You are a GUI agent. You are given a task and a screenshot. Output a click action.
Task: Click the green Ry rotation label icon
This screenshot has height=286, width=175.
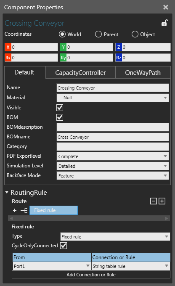click(x=64, y=58)
